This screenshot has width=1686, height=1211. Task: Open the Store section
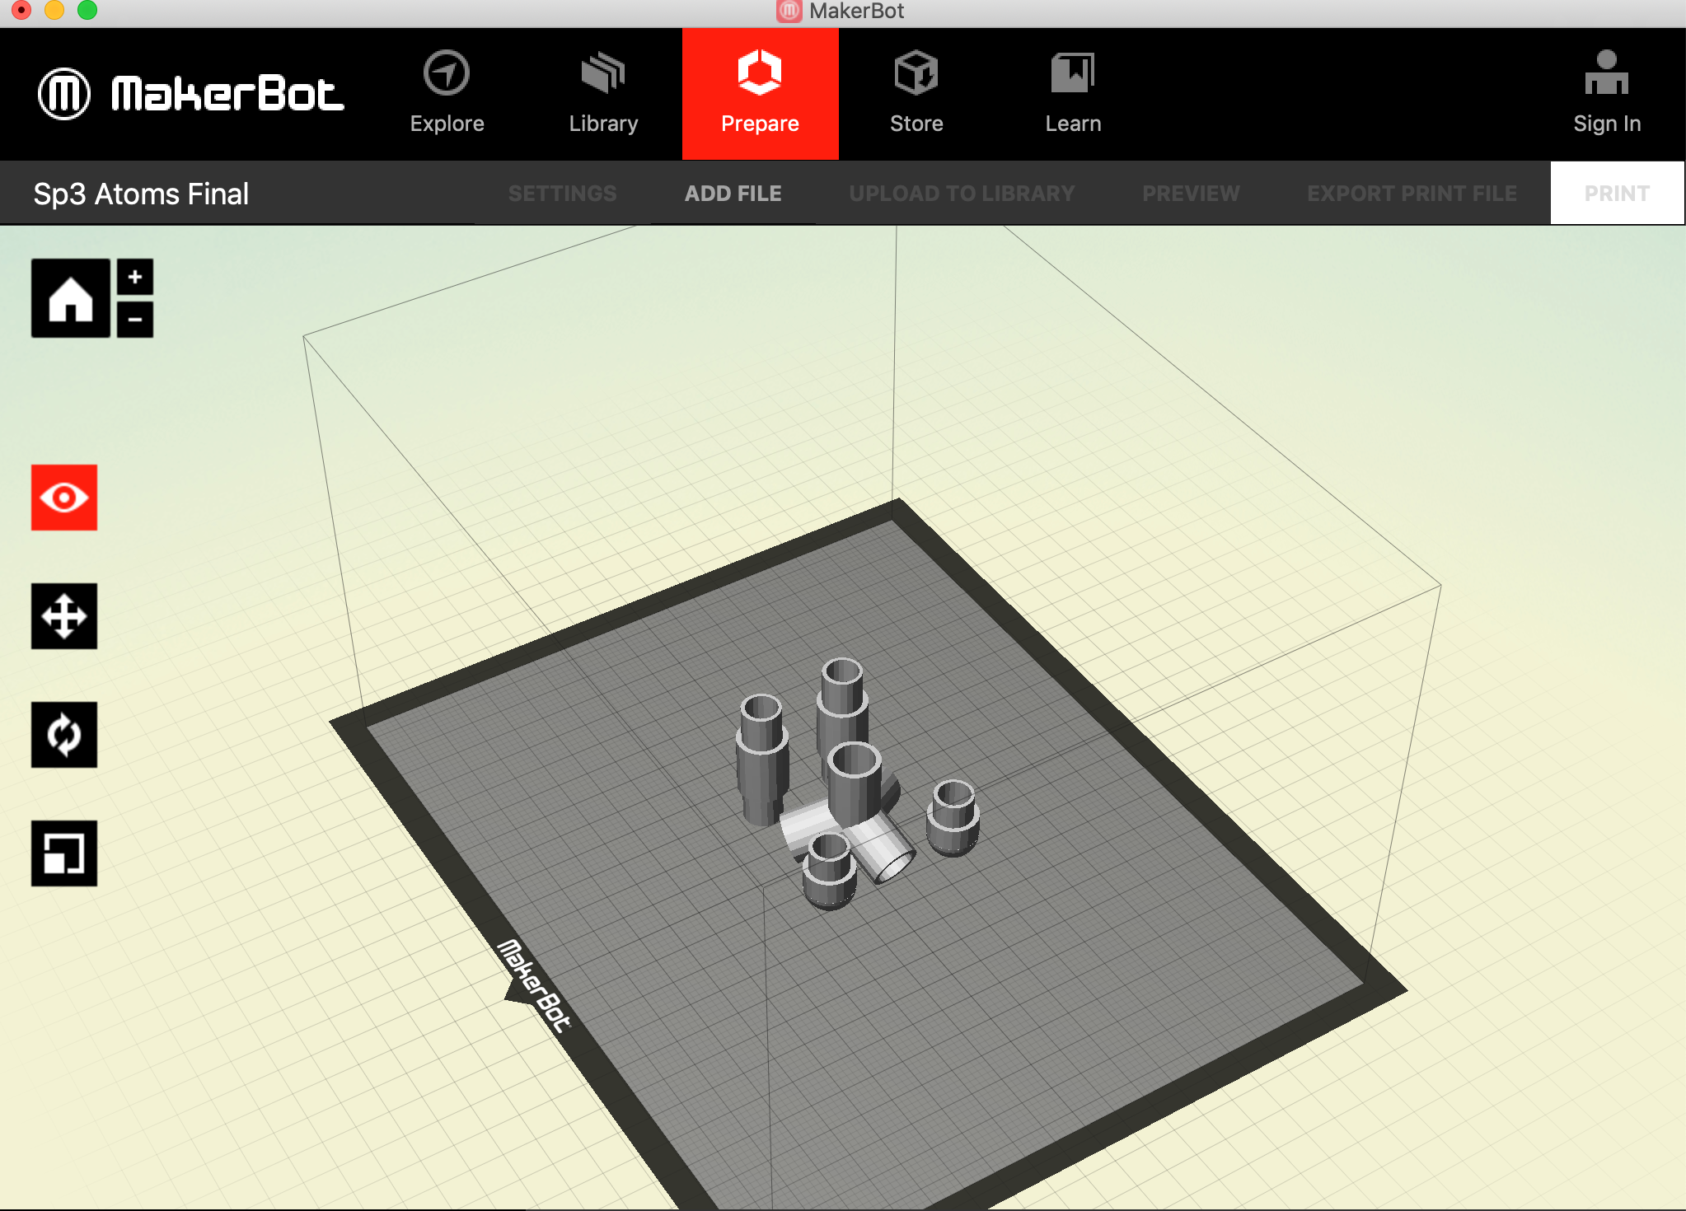(x=916, y=93)
